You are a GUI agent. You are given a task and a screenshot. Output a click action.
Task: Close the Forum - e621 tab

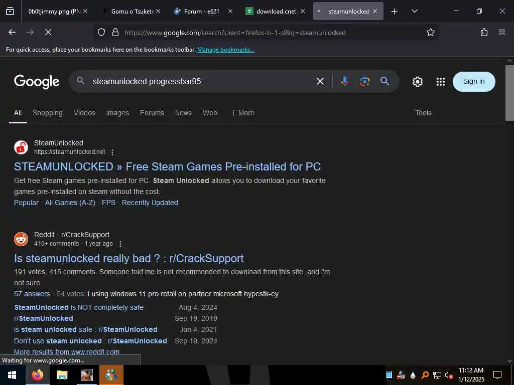230,11
